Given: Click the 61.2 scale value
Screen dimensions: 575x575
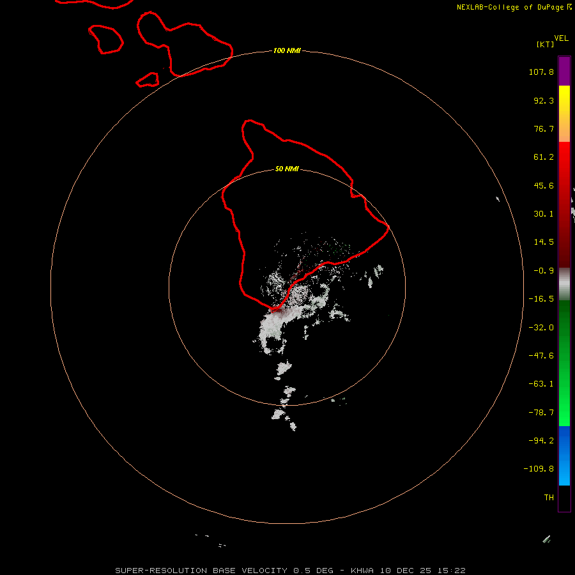Looking at the screenshot, I should 544,157.
